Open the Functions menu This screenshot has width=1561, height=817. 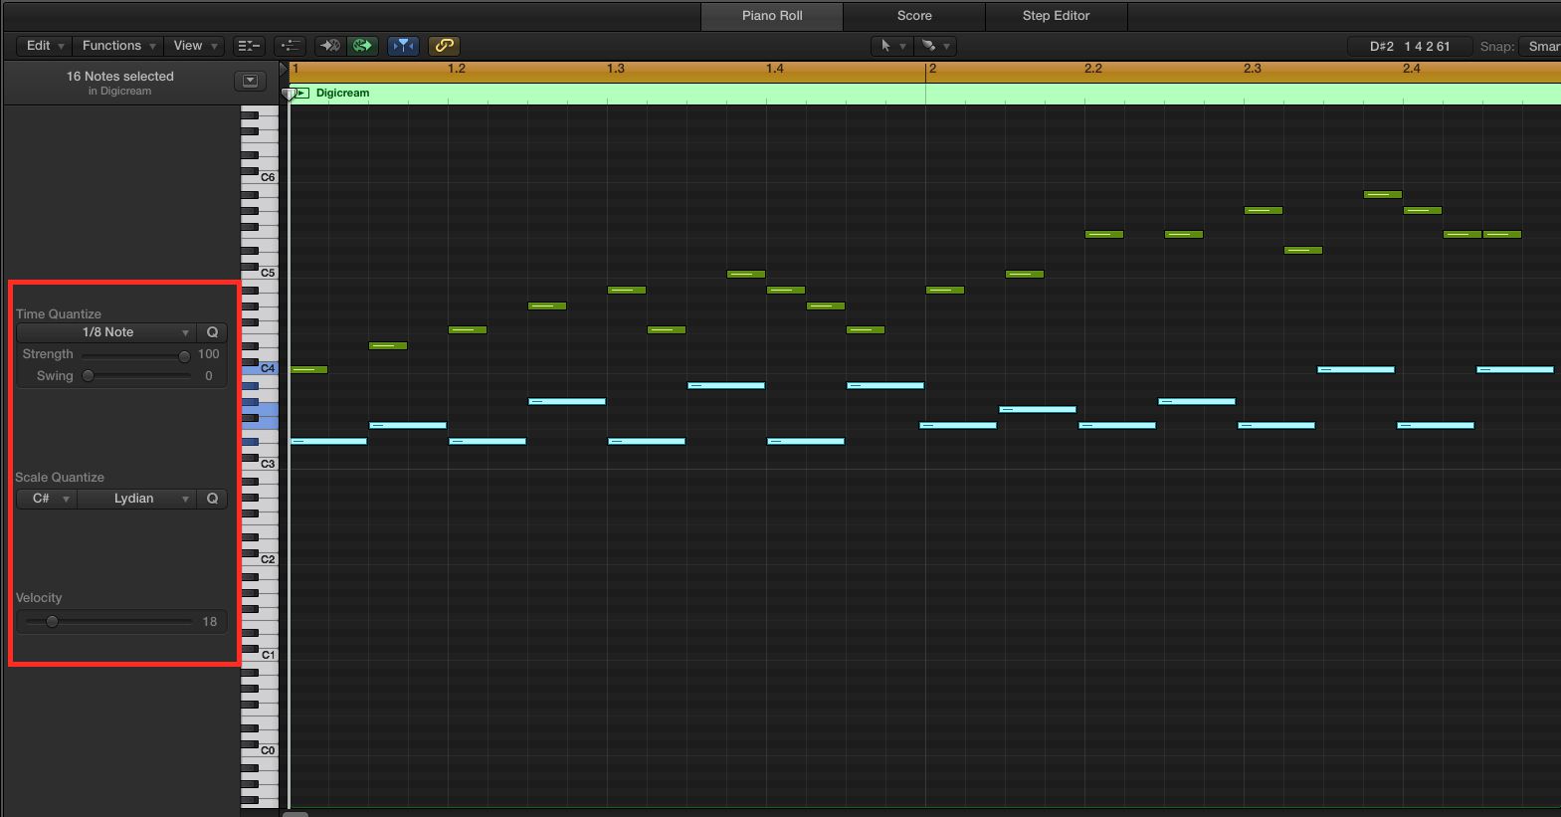pos(118,46)
